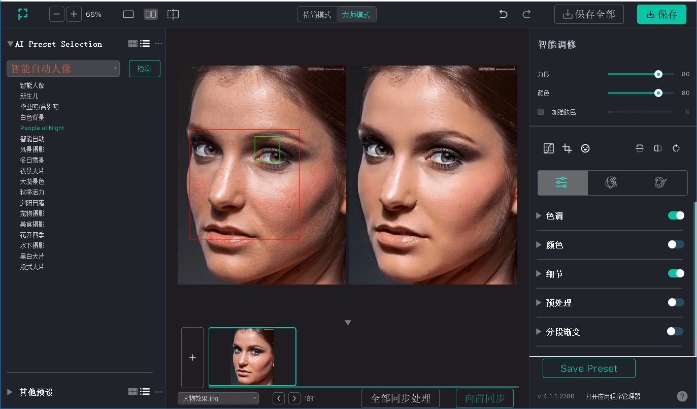Select the crop tool icon
Screen dimensions: 697x409
(x=567, y=148)
